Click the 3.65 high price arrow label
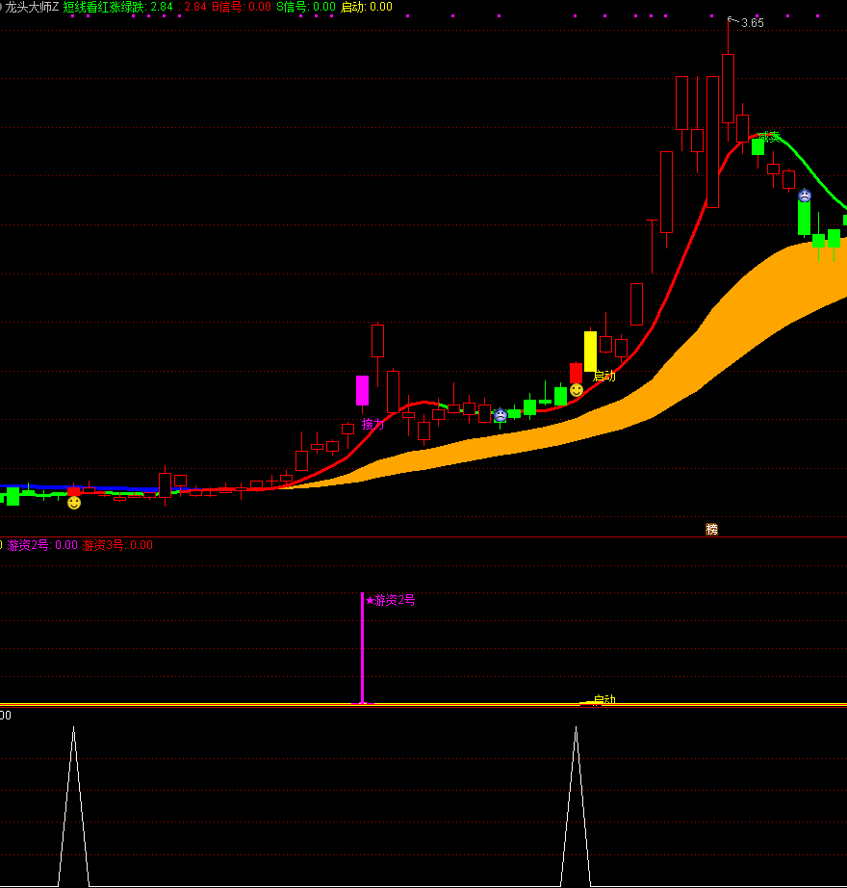 [x=751, y=23]
